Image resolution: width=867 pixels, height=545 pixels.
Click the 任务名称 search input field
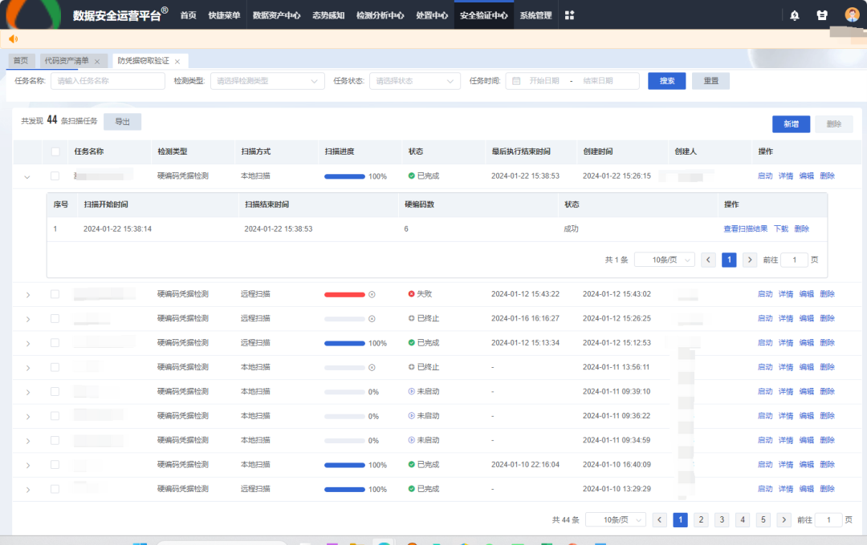(108, 81)
